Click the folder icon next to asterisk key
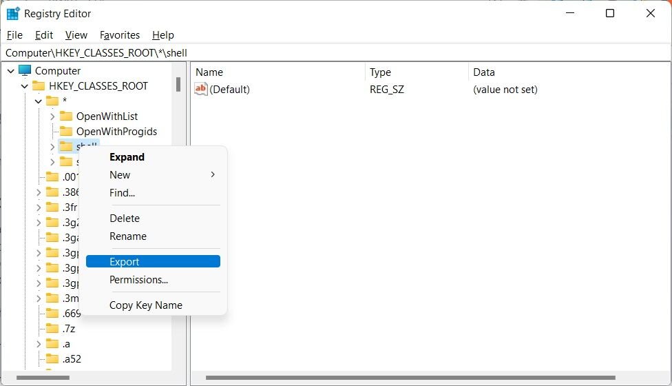Image resolution: width=672 pixels, height=386 pixels. (x=52, y=101)
